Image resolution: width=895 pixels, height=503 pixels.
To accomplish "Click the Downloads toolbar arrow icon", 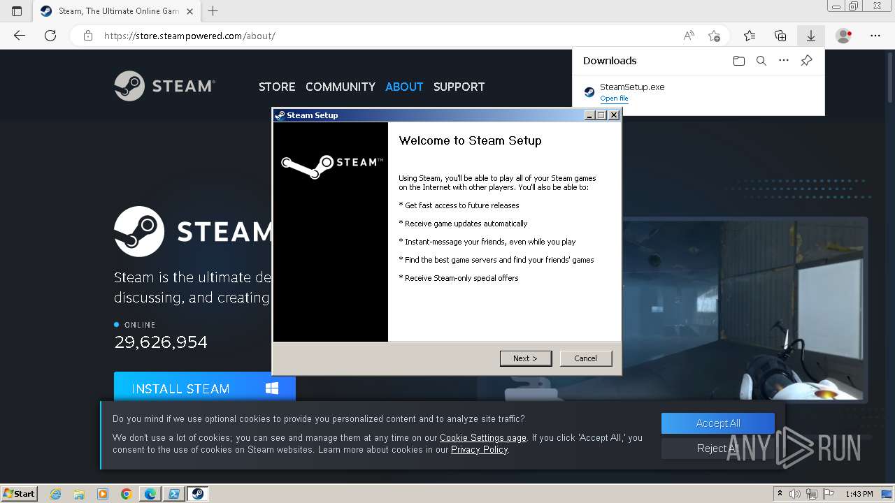I will pyautogui.click(x=811, y=36).
